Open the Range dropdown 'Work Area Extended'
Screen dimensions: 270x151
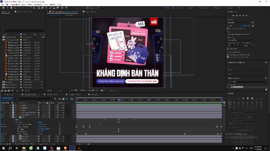coord(241,35)
